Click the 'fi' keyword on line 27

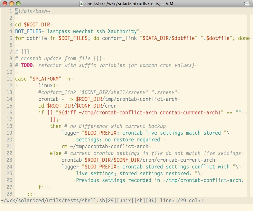[x=41, y=187]
